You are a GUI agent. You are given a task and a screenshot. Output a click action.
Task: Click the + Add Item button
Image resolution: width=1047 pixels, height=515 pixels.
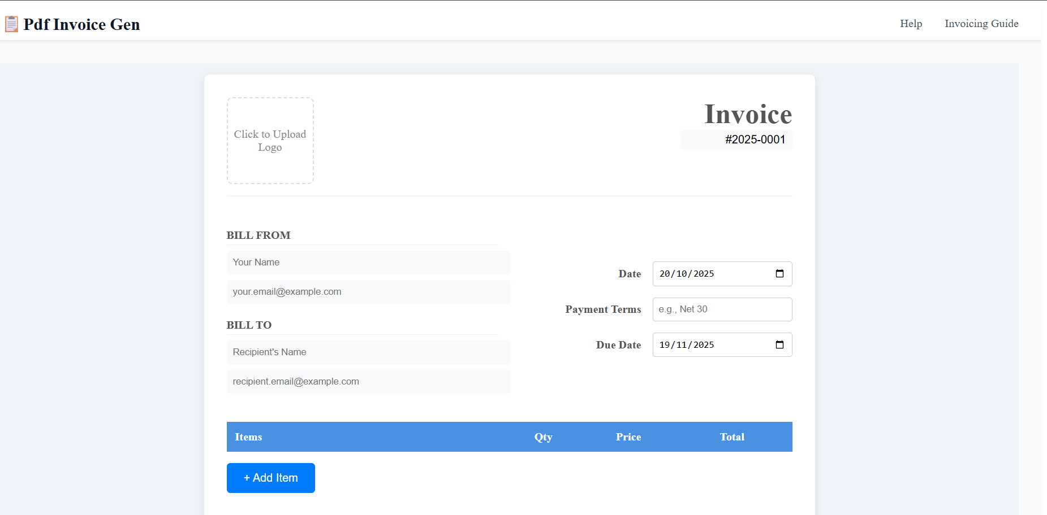270,478
